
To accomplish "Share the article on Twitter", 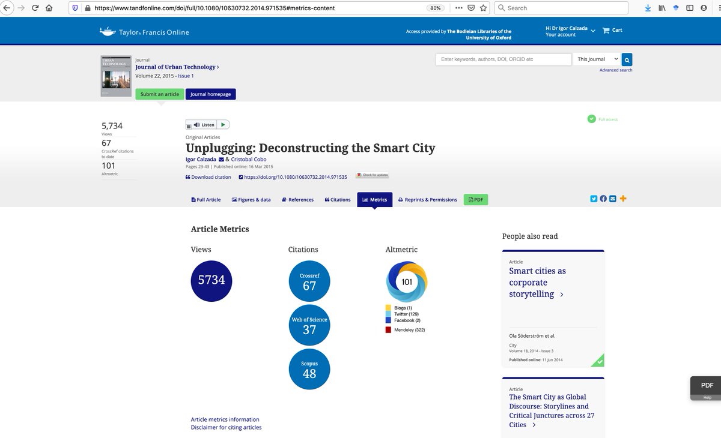I will click(594, 199).
